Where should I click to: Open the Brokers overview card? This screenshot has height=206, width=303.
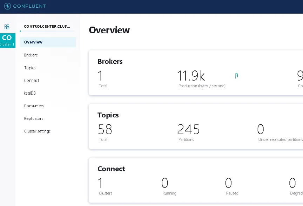(196, 73)
